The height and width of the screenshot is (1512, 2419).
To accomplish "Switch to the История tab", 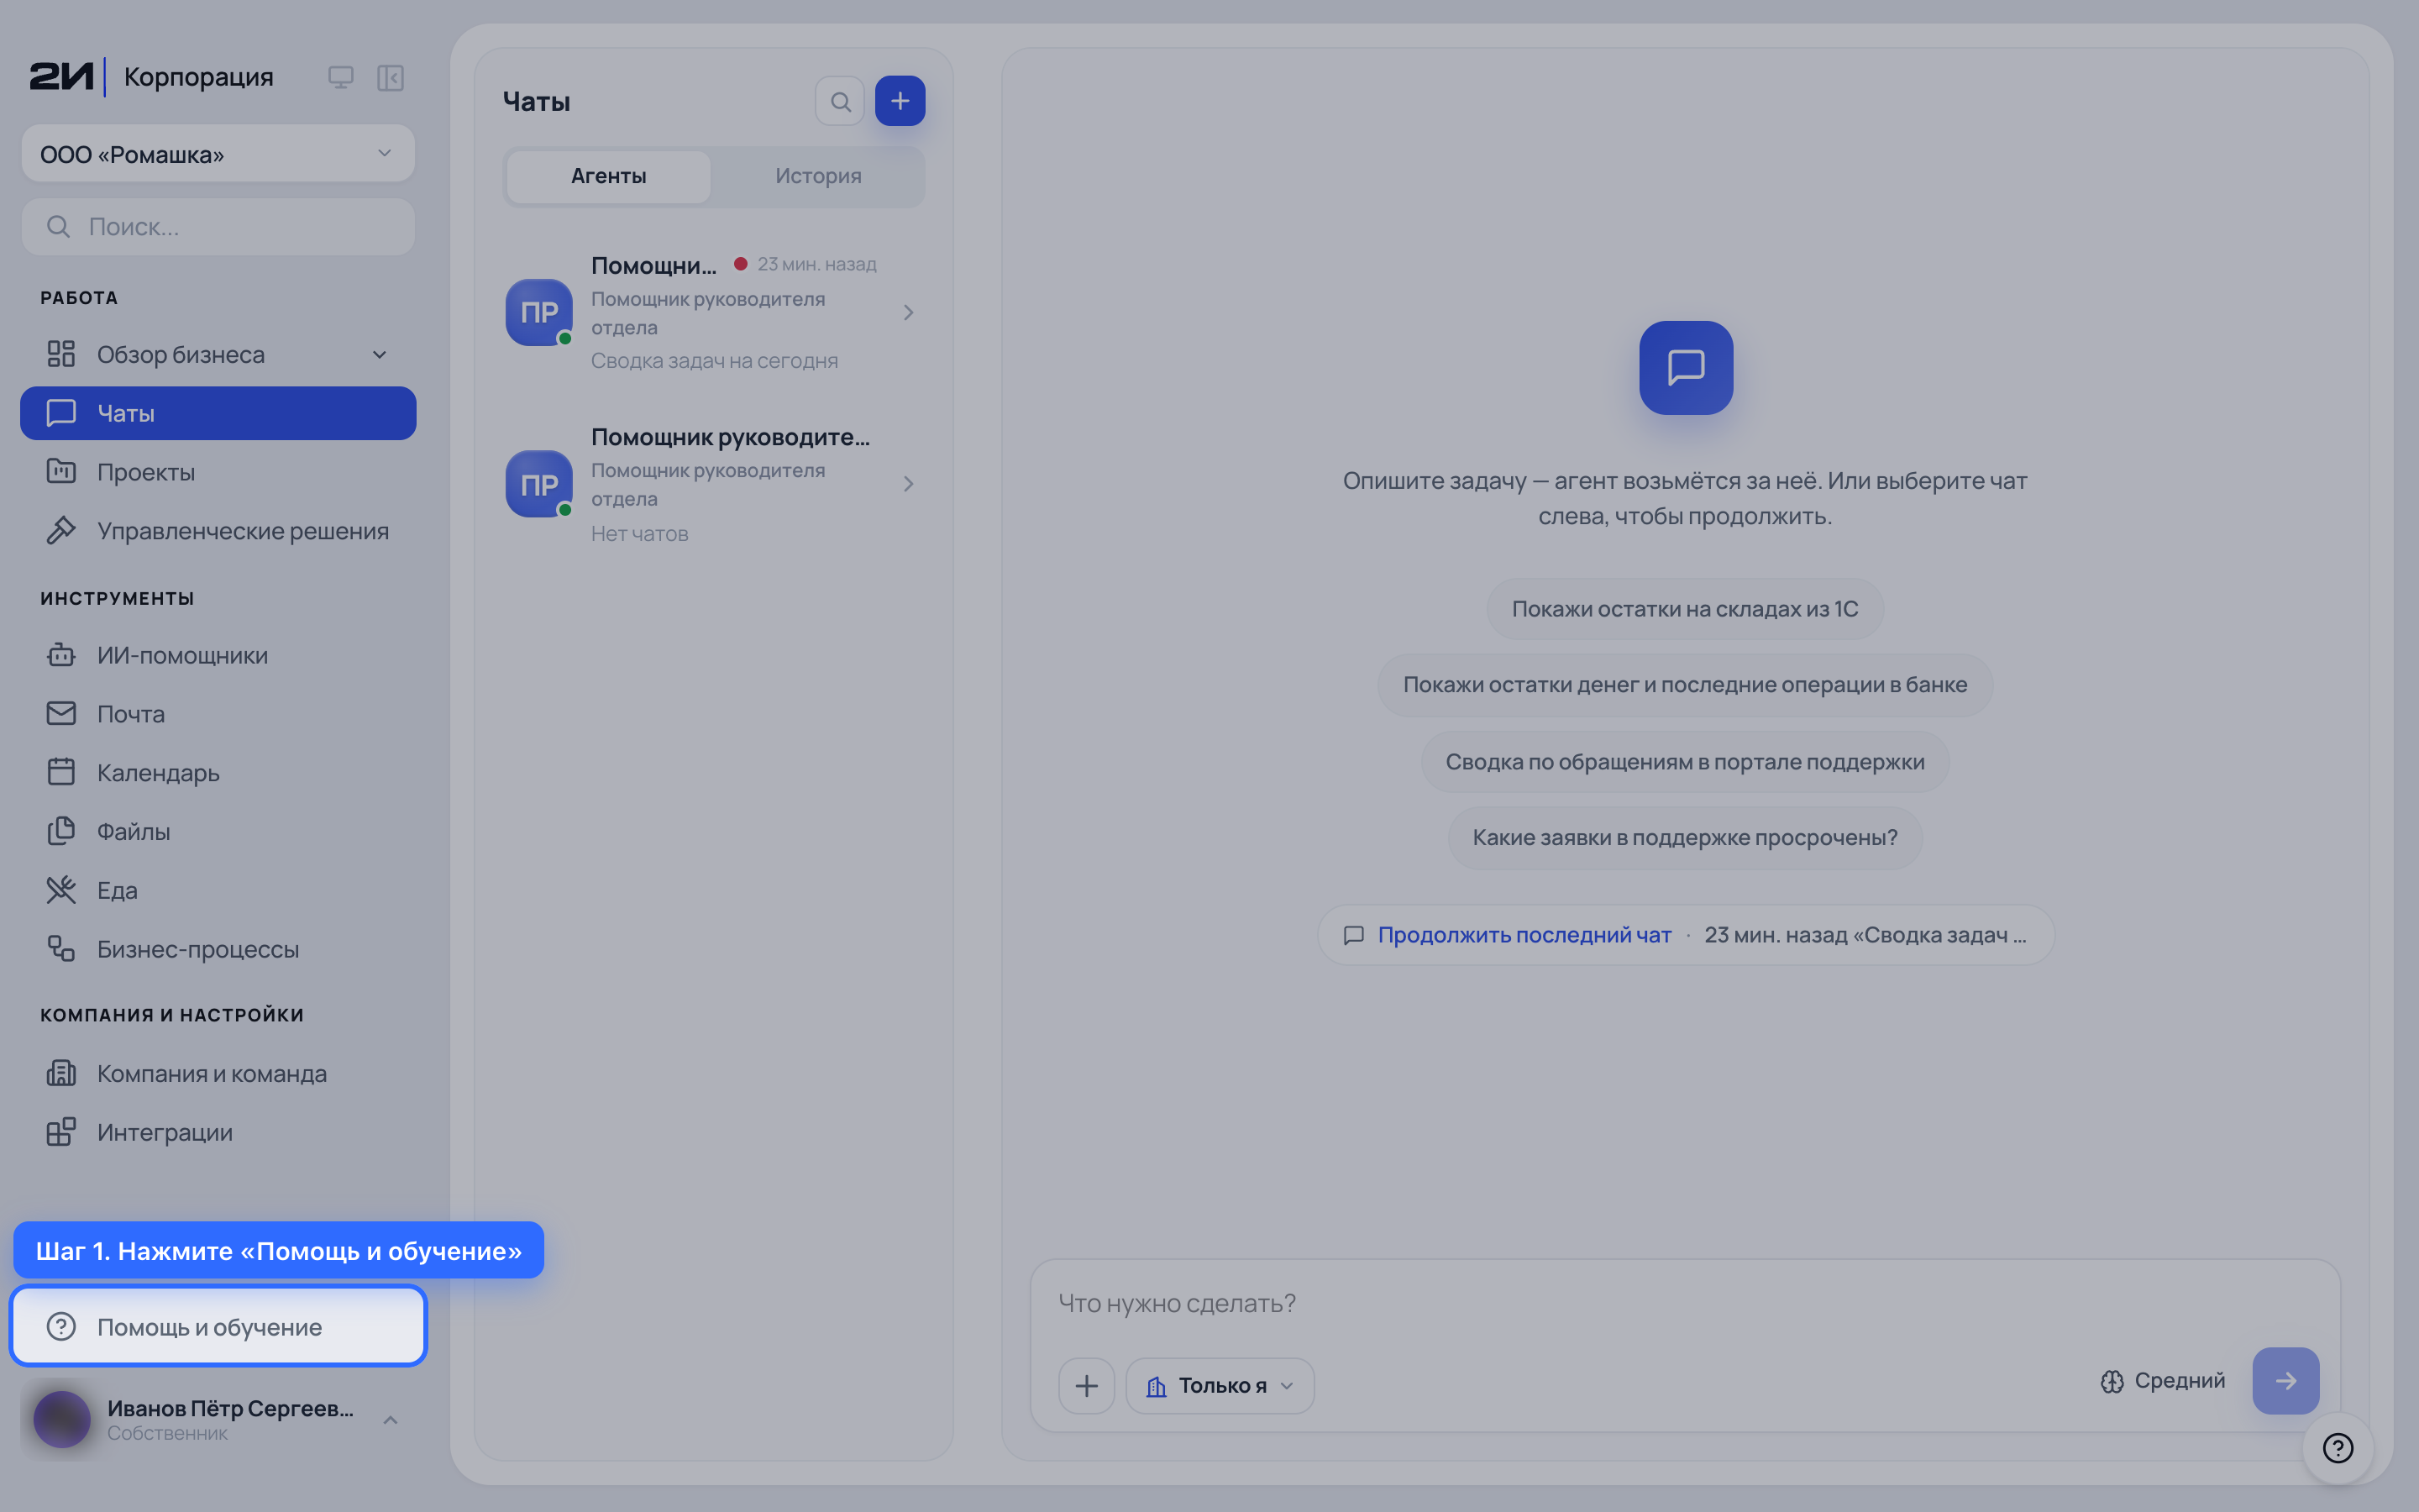I will (x=819, y=176).
